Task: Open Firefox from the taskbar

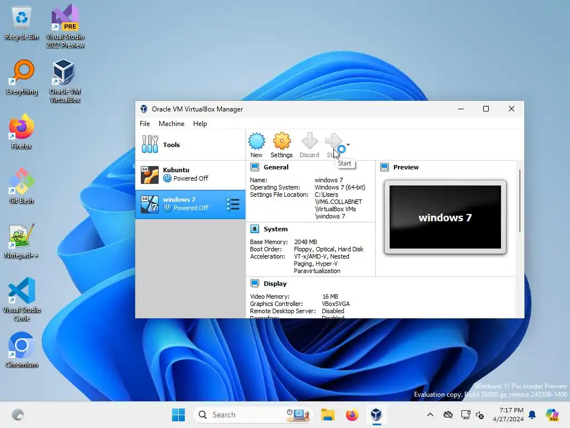Action: [x=352, y=415]
